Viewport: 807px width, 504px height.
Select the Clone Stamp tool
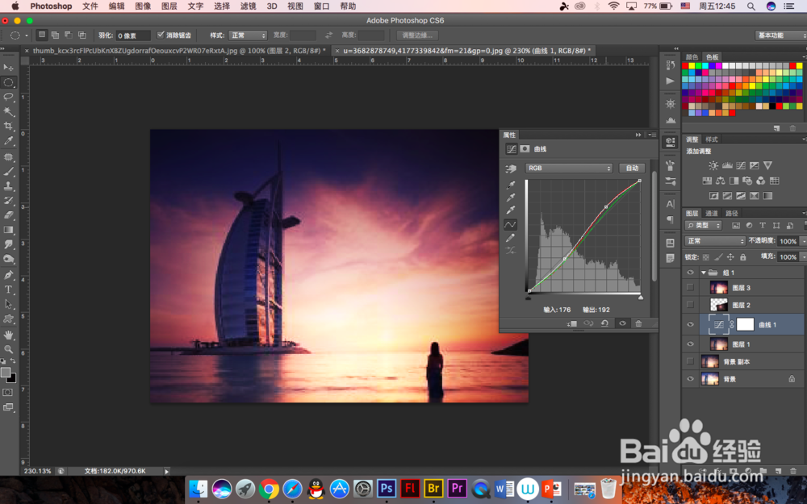coord(9,185)
